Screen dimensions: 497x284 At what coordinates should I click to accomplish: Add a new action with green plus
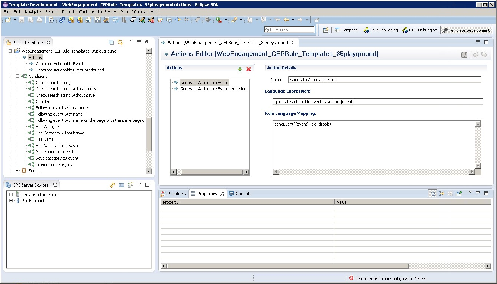(x=240, y=69)
